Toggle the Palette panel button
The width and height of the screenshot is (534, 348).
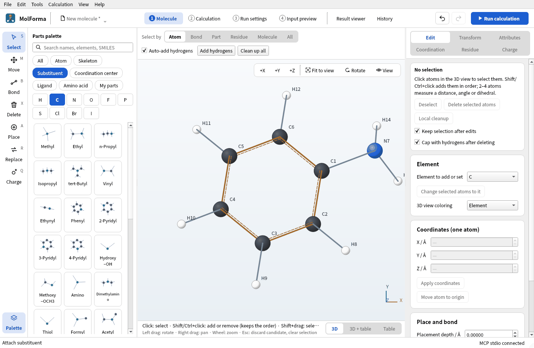(x=14, y=322)
